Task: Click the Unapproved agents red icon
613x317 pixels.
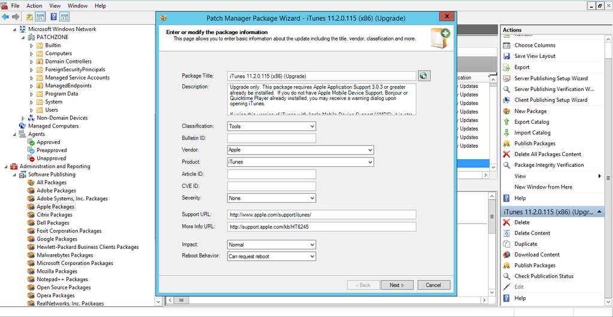Action: click(31, 158)
